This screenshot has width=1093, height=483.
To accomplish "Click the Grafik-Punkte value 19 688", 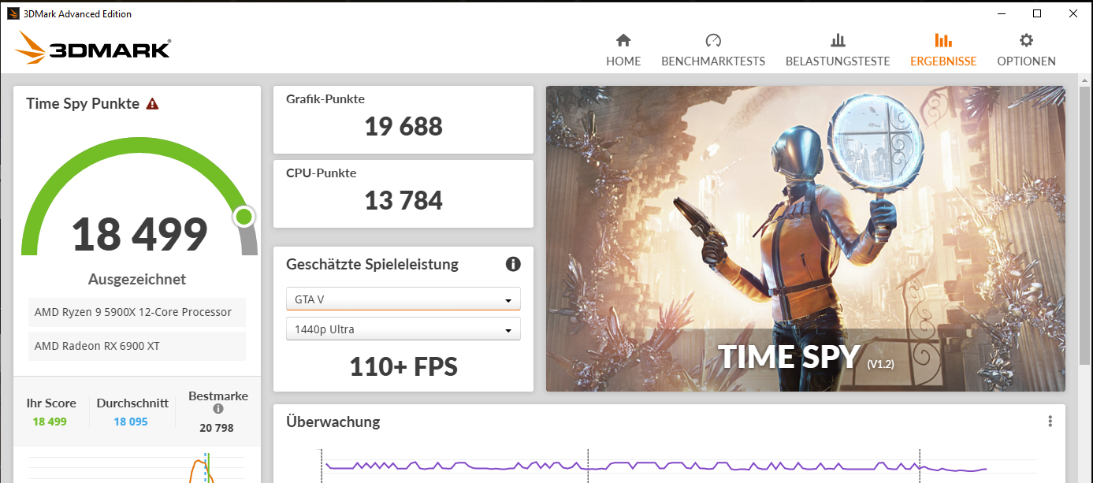I will tap(403, 126).
